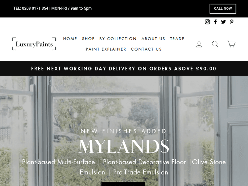248x186 pixels.
Task: Click the CALL NOW button
Action: click(223, 9)
